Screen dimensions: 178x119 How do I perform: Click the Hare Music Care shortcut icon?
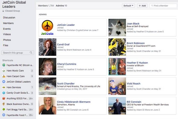pyautogui.click(x=4, y=71)
